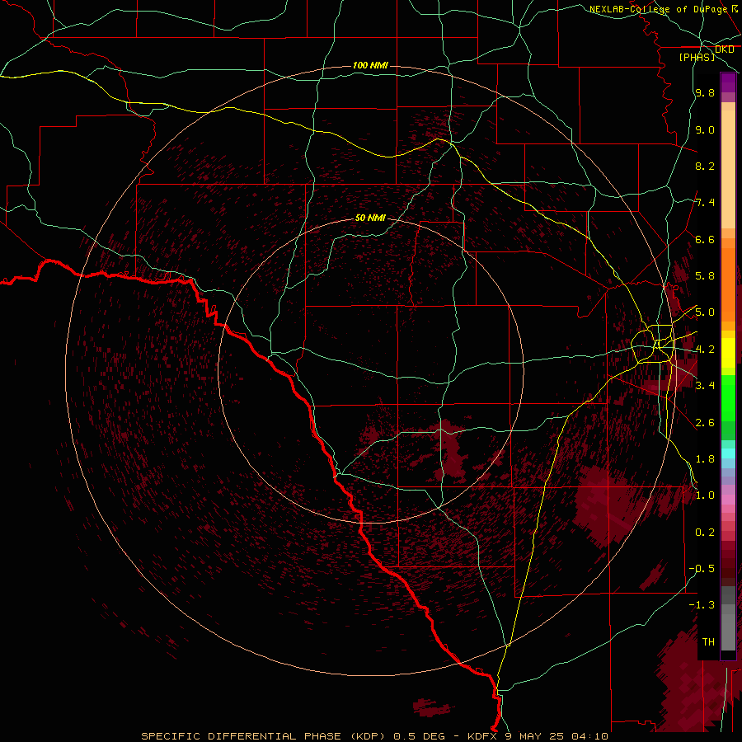
Task: Click the 5.8 value on the color scale
Action: pos(705,276)
